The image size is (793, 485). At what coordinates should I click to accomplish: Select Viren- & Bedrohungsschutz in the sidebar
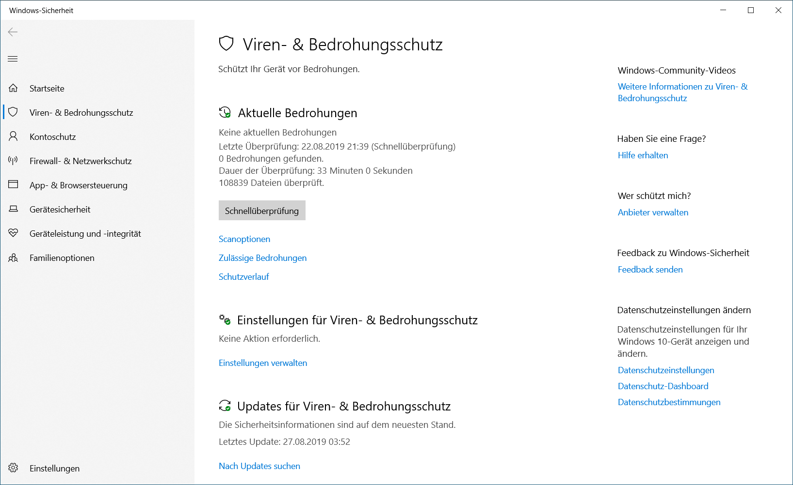(x=97, y=112)
